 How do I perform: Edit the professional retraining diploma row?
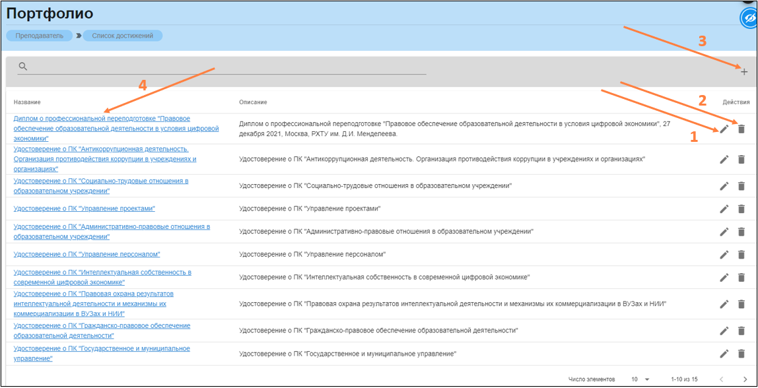coord(724,129)
